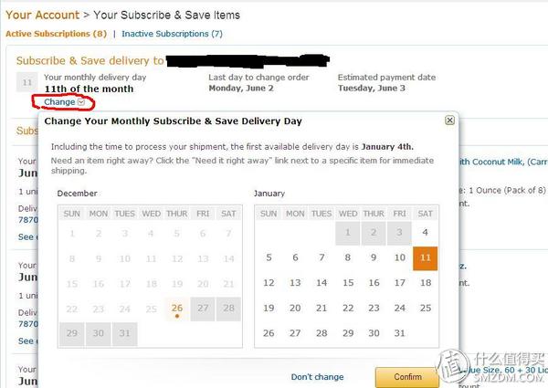The width and height of the screenshot is (548, 388).
Task: Select January 15 on the calendar
Action: (x=348, y=283)
